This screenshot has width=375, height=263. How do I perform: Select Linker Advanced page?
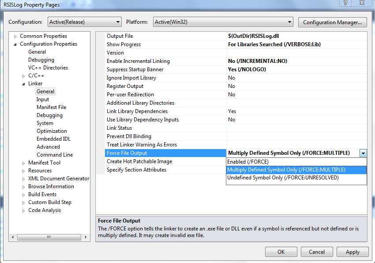point(49,146)
